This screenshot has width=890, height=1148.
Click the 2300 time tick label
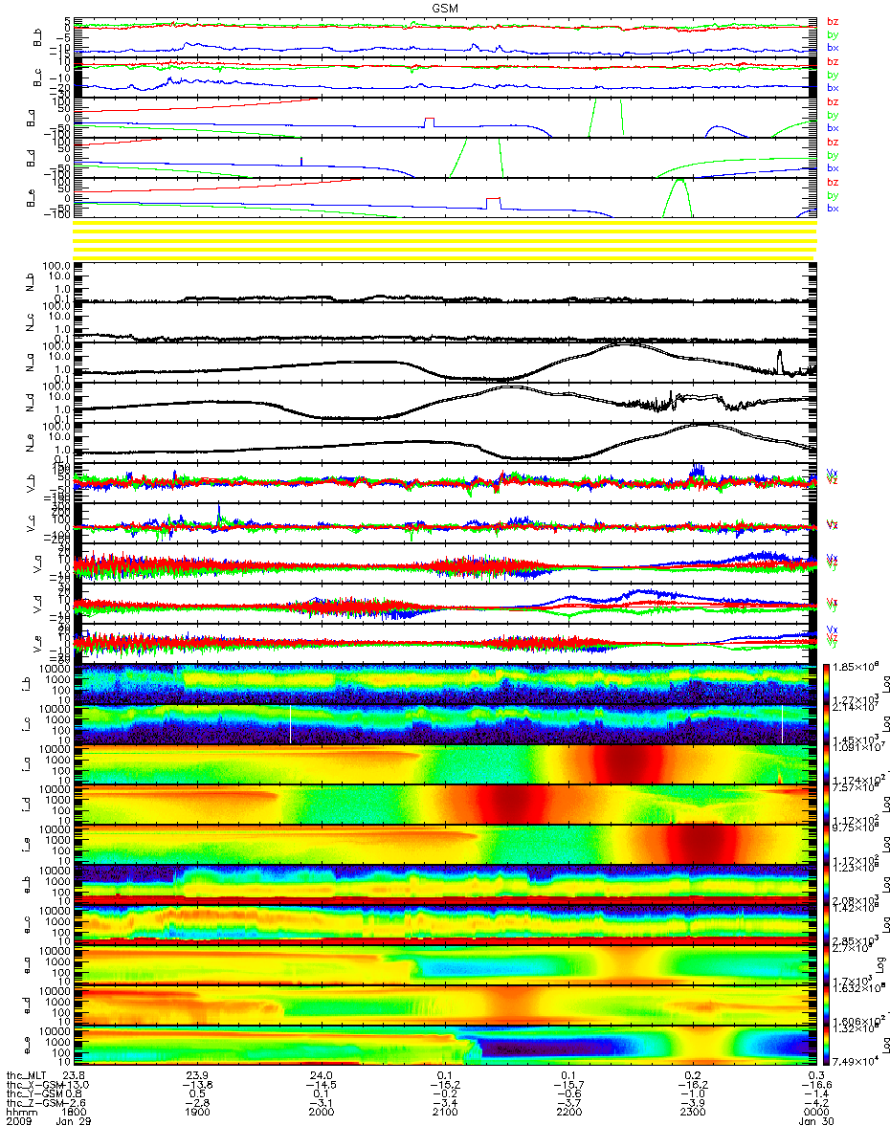tap(692, 1114)
